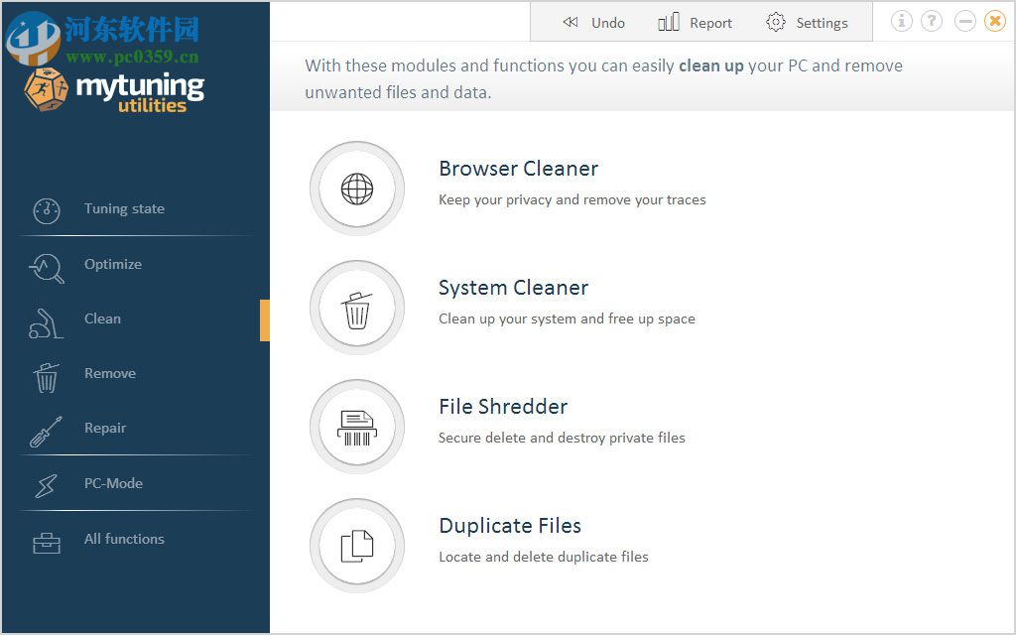Click the Settings gear icon

pos(776,22)
